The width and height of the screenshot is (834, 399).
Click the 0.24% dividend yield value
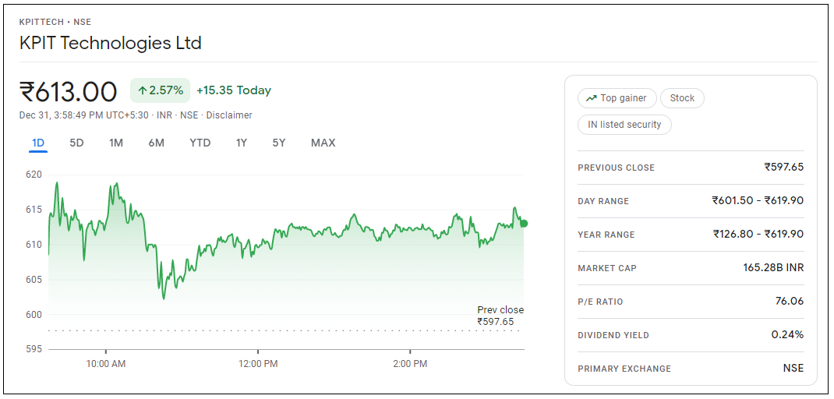pyautogui.click(x=787, y=334)
